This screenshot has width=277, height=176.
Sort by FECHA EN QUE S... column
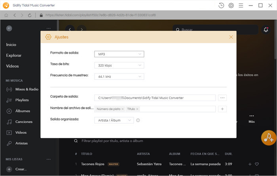coord(205,154)
